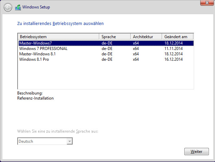
Task: Click the Windows Setup installer icon
Action: click(18, 7)
